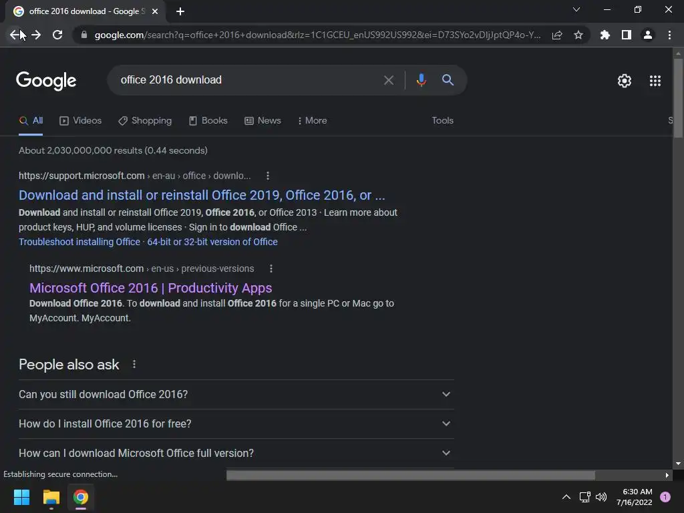Click the share page icon in address bar
The image size is (684, 513).
point(557,35)
